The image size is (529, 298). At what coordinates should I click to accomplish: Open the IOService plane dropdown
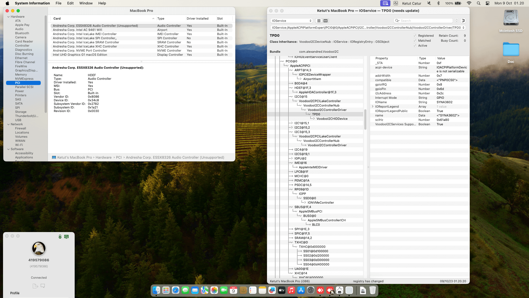pyautogui.click(x=292, y=21)
